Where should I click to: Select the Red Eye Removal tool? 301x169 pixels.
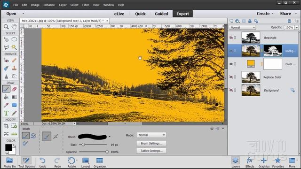(x=6, y=61)
